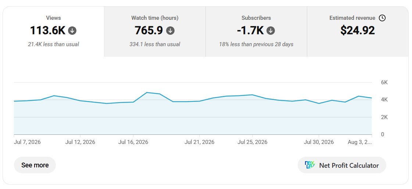Click the Jul 21, 2026 date marker
This screenshot has height=189, width=412.
pos(200,142)
